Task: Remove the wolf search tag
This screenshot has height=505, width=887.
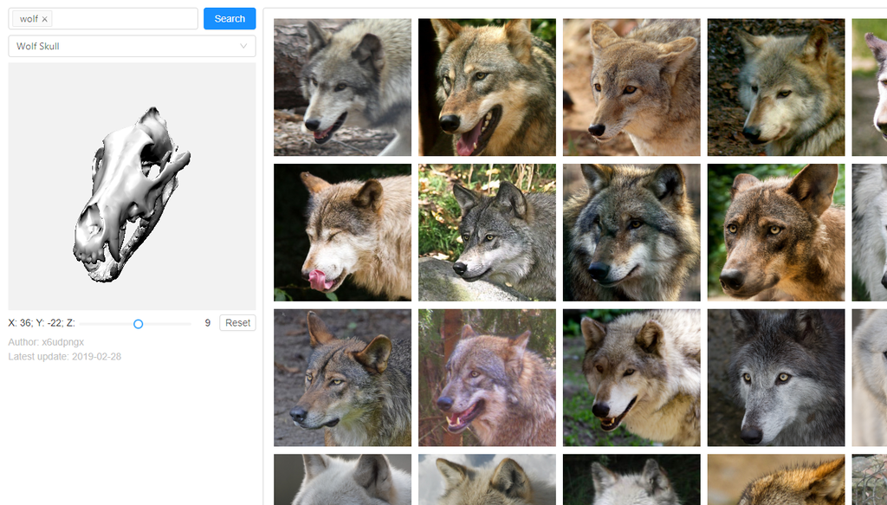Action: click(x=45, y=19)
